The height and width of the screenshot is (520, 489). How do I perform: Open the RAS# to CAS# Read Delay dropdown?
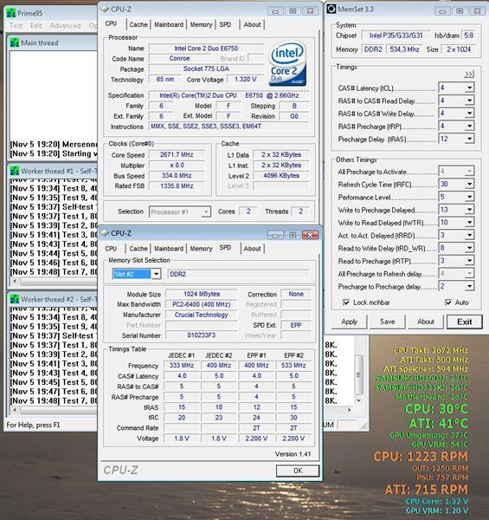tap(469, 101)
